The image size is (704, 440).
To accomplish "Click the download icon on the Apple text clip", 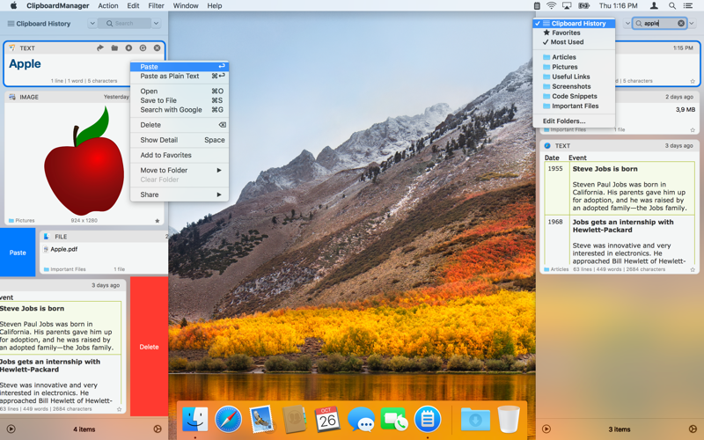I will click(128, 48).
